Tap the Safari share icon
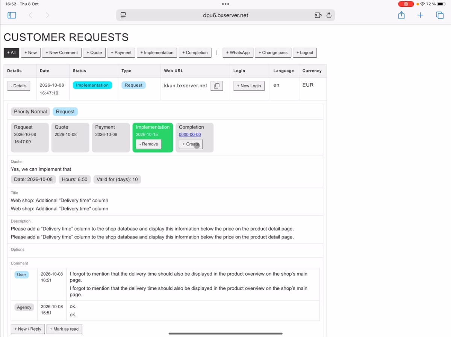This screenshot has height=337, width=451. pyautogui.click(x=401, y=15)
